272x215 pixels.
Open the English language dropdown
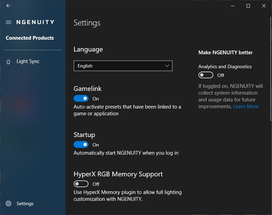[123, 66]
